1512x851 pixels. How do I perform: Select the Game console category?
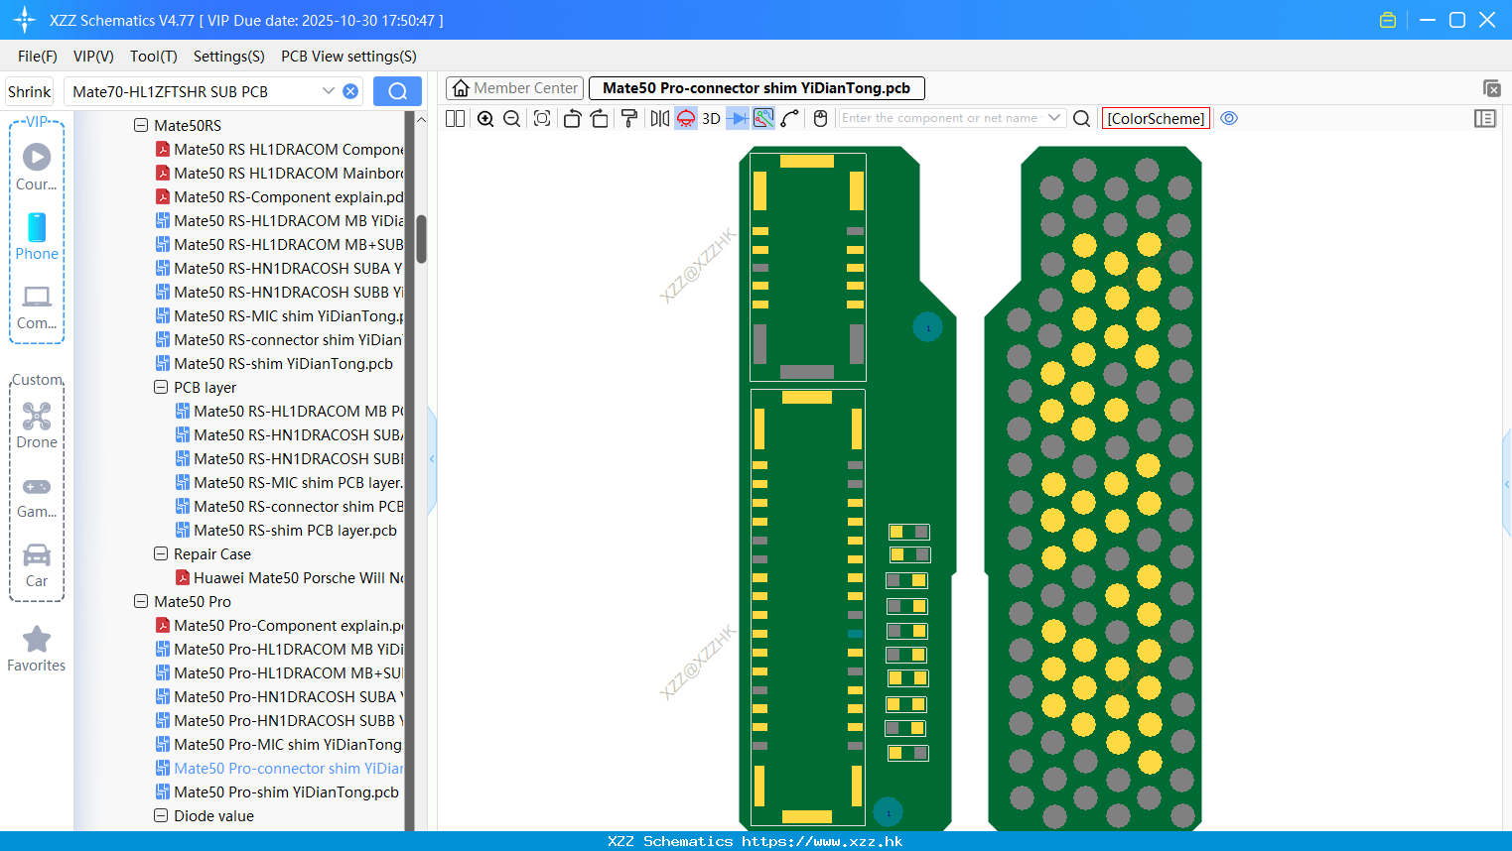coord(37,496)
